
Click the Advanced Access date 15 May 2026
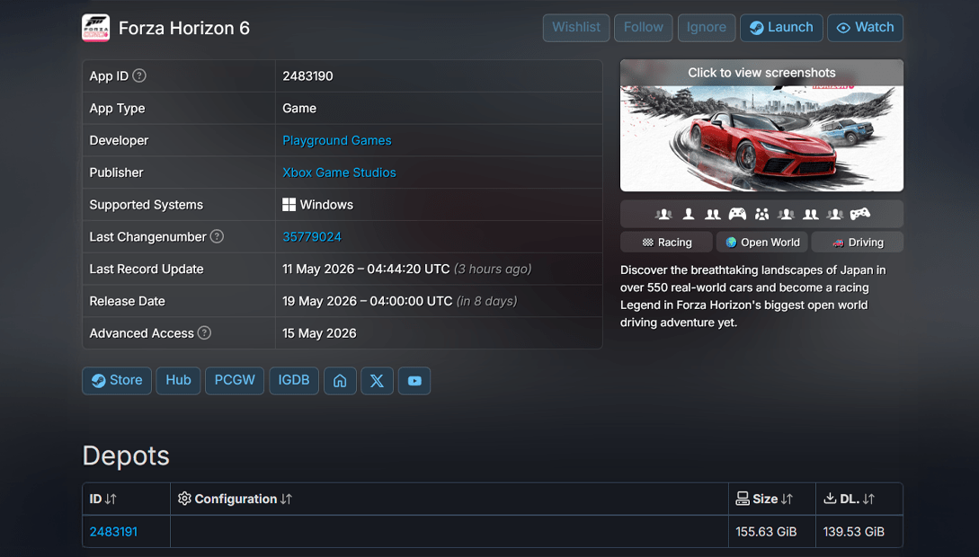(x=319, y=333)
